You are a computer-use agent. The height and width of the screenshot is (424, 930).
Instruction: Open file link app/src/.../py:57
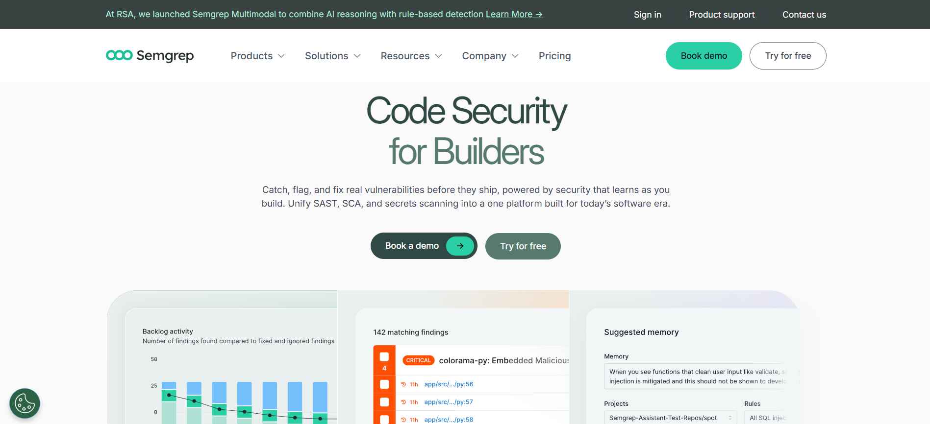[449, 402]
